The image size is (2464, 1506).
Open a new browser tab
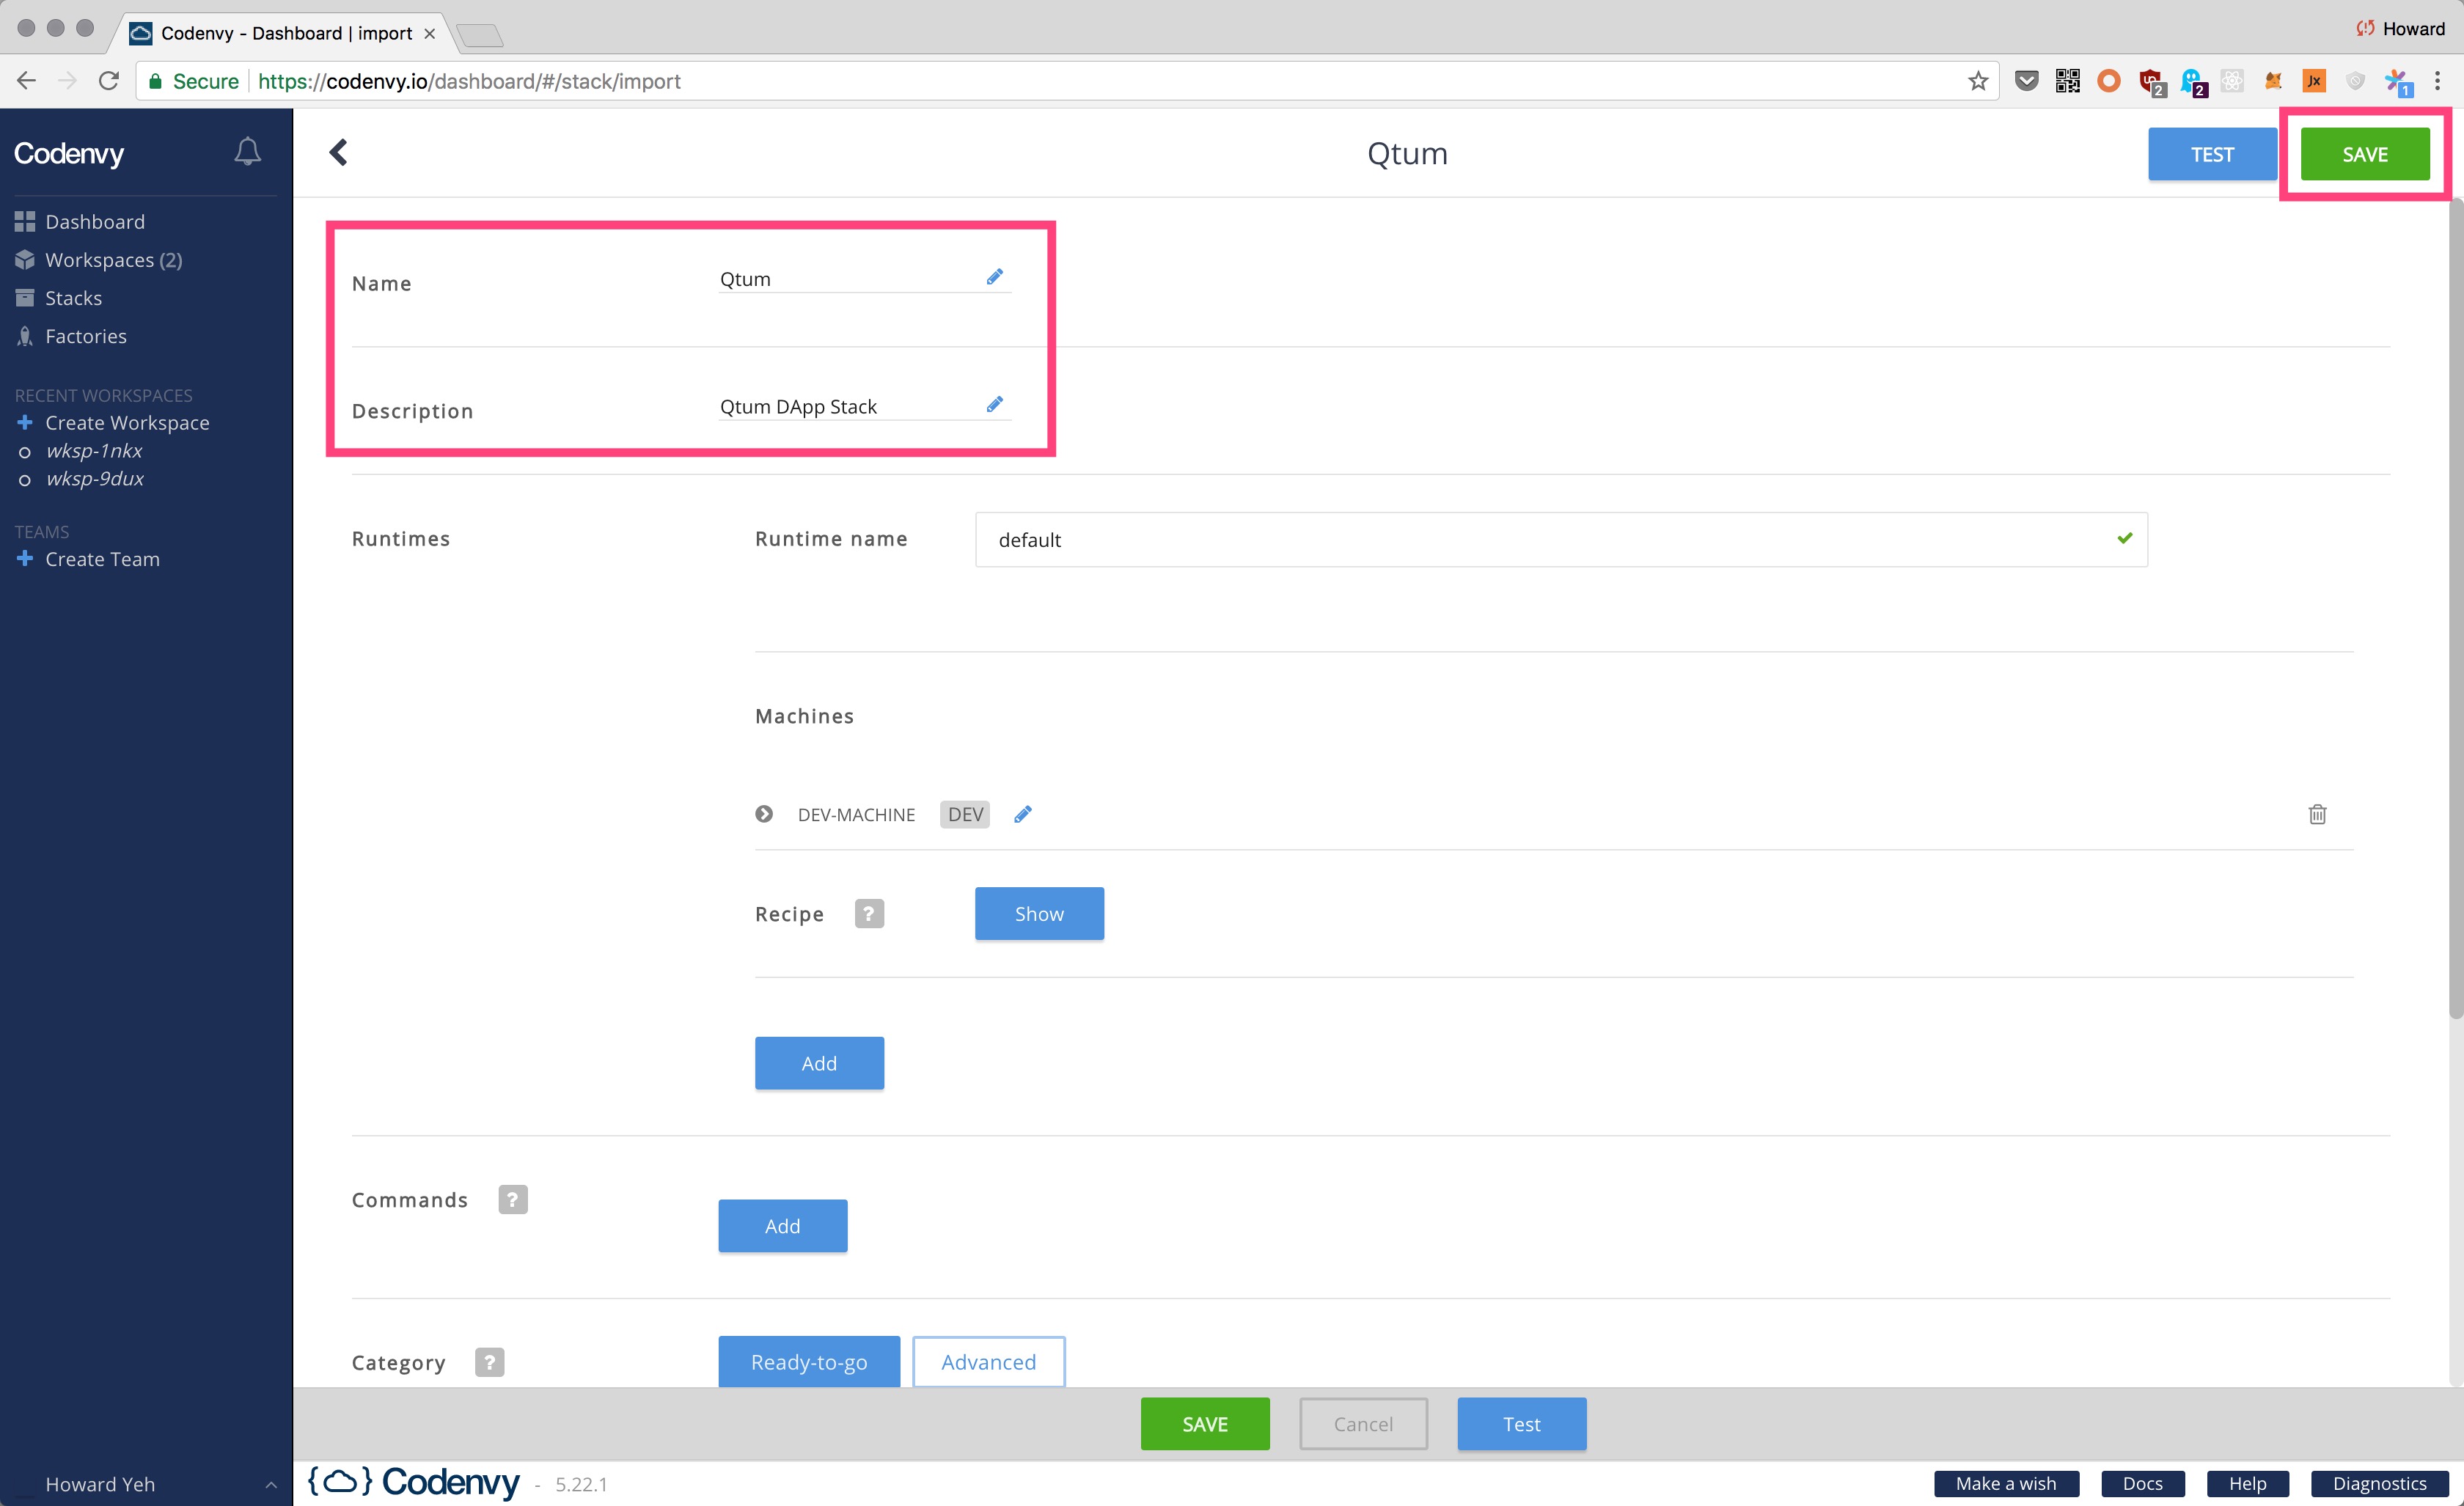pyautogui.click(x=480, y=36)
